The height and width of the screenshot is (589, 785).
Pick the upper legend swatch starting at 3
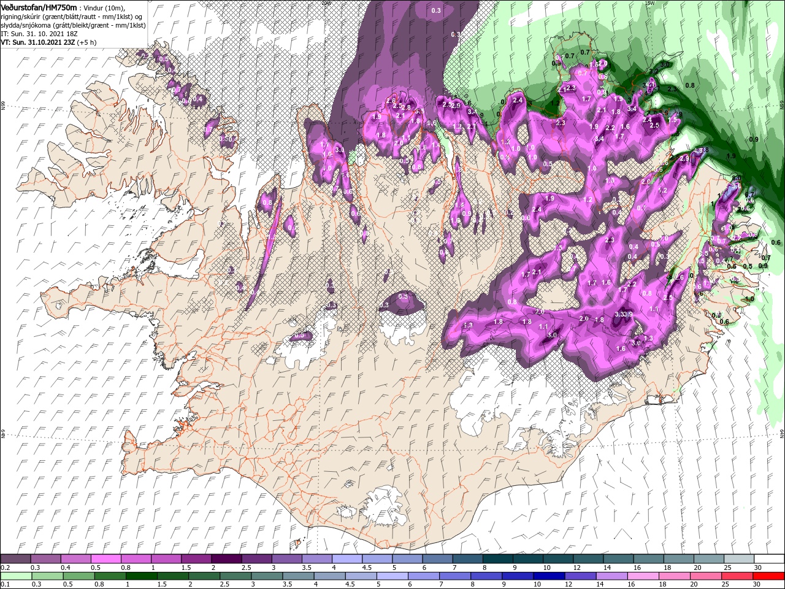click(x=286, y=559)
